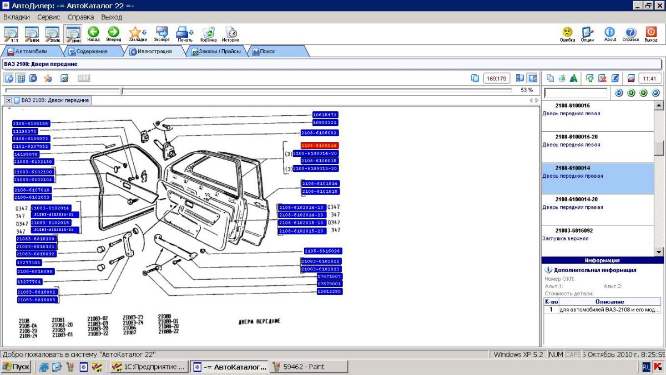666x375 pixels.
Task: Open the Опции settings icon
Action: pyautogui.click(x=588, y=34)
